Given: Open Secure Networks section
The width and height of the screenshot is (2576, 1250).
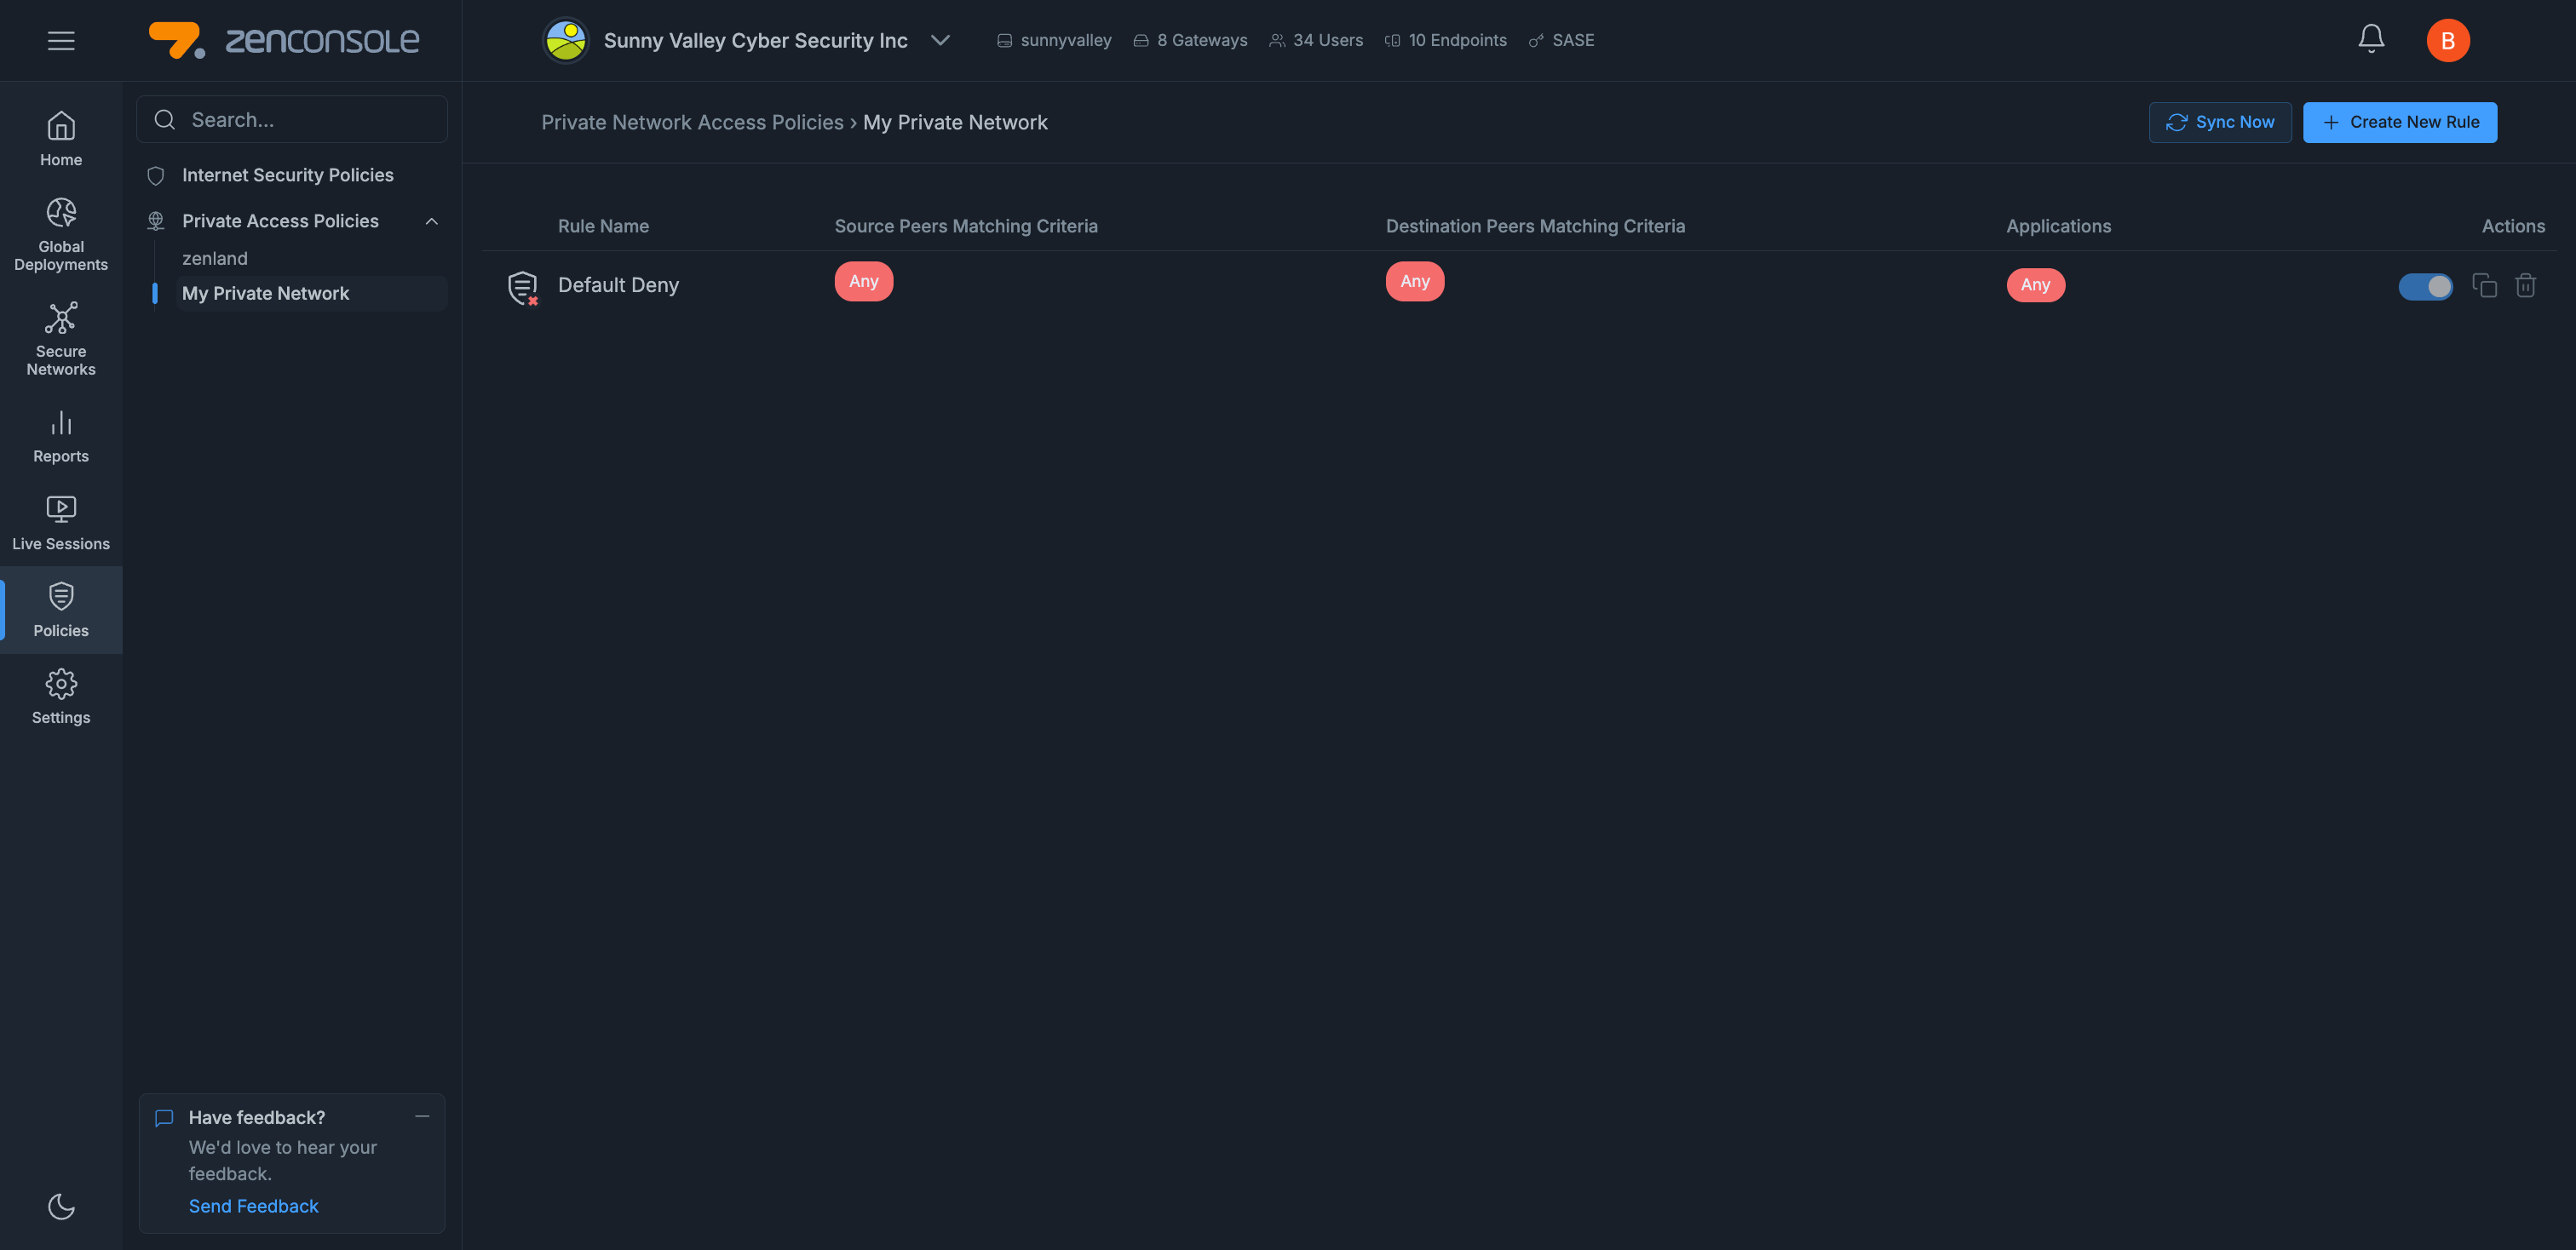Looking at the screenshot, I should (61, 339).
